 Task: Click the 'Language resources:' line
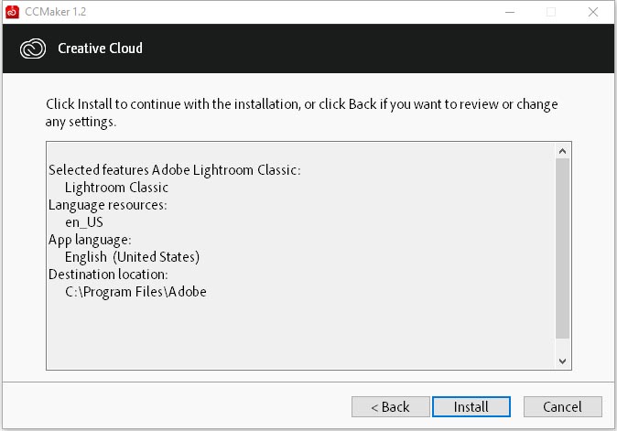pos(107,205)
